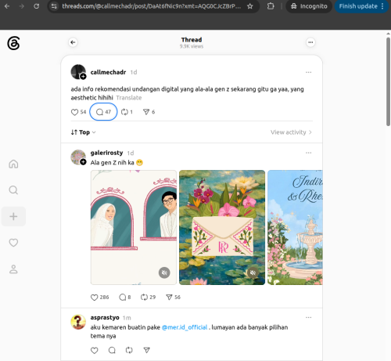The height and width of the screenshot is (361, 391).
Task: Like callmechadr's post with 54 likes
Action: [78, 112]
